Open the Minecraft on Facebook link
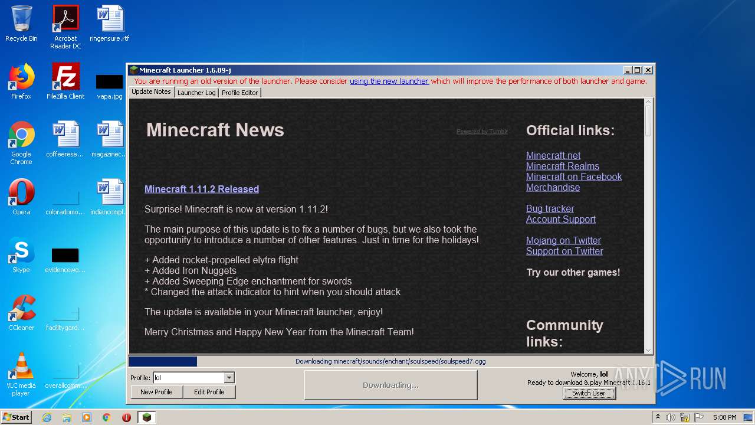Viewport: 755px width, 425px height. [x=574, y=176]
